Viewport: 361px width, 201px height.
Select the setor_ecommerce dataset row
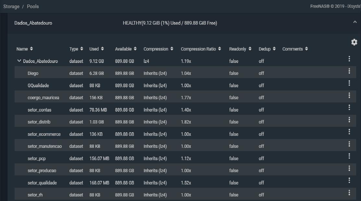click(x=185, y=134)
